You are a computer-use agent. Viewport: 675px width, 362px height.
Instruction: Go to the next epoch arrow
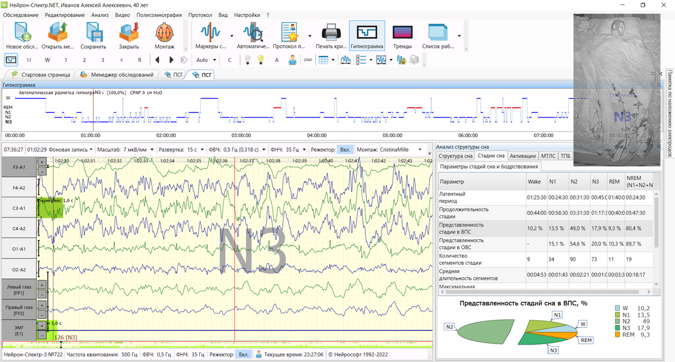click(170, 60)
